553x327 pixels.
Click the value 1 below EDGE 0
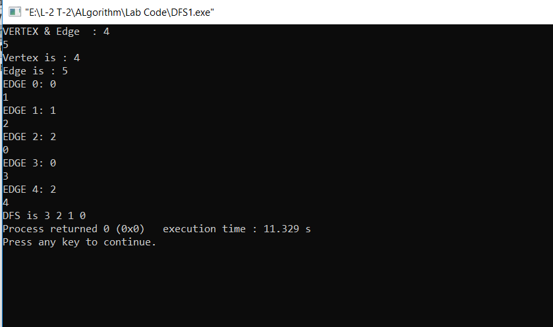point(5,97)
